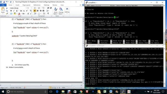Click the Ask me anything search box
The height and width of the screenshot is (94, 167).
coord(27,92)
